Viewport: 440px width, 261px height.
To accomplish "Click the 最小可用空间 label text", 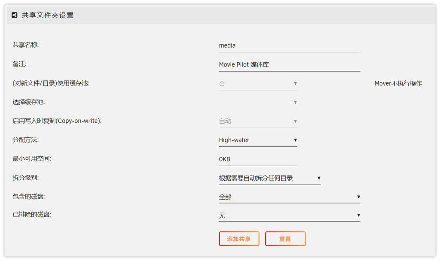I will point(32,159).
